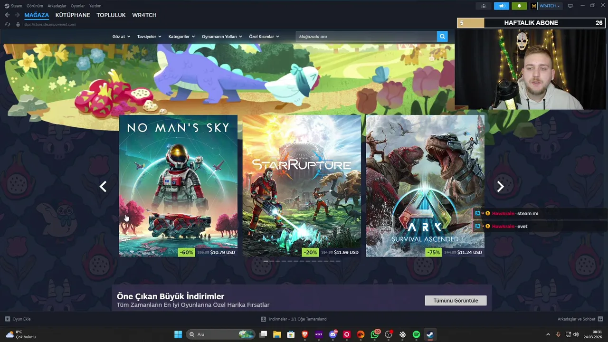This screenshot has height=342, width=608.
Task: Click the plus icon for Oyun Ekle
Action: coord(8,319)
